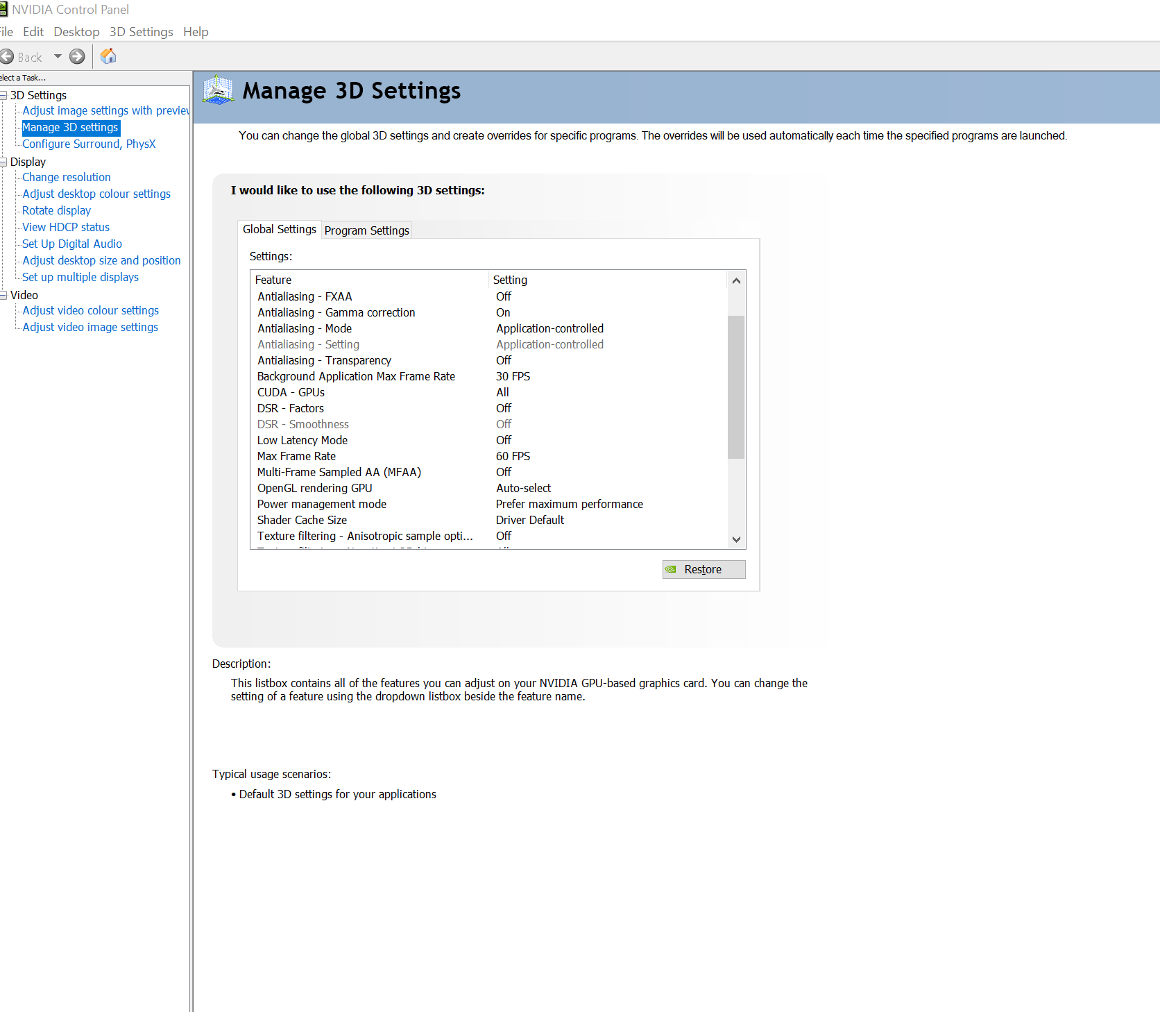Click the settings list scroll up arrow
1160x1012 pixels.
point(736,280)
